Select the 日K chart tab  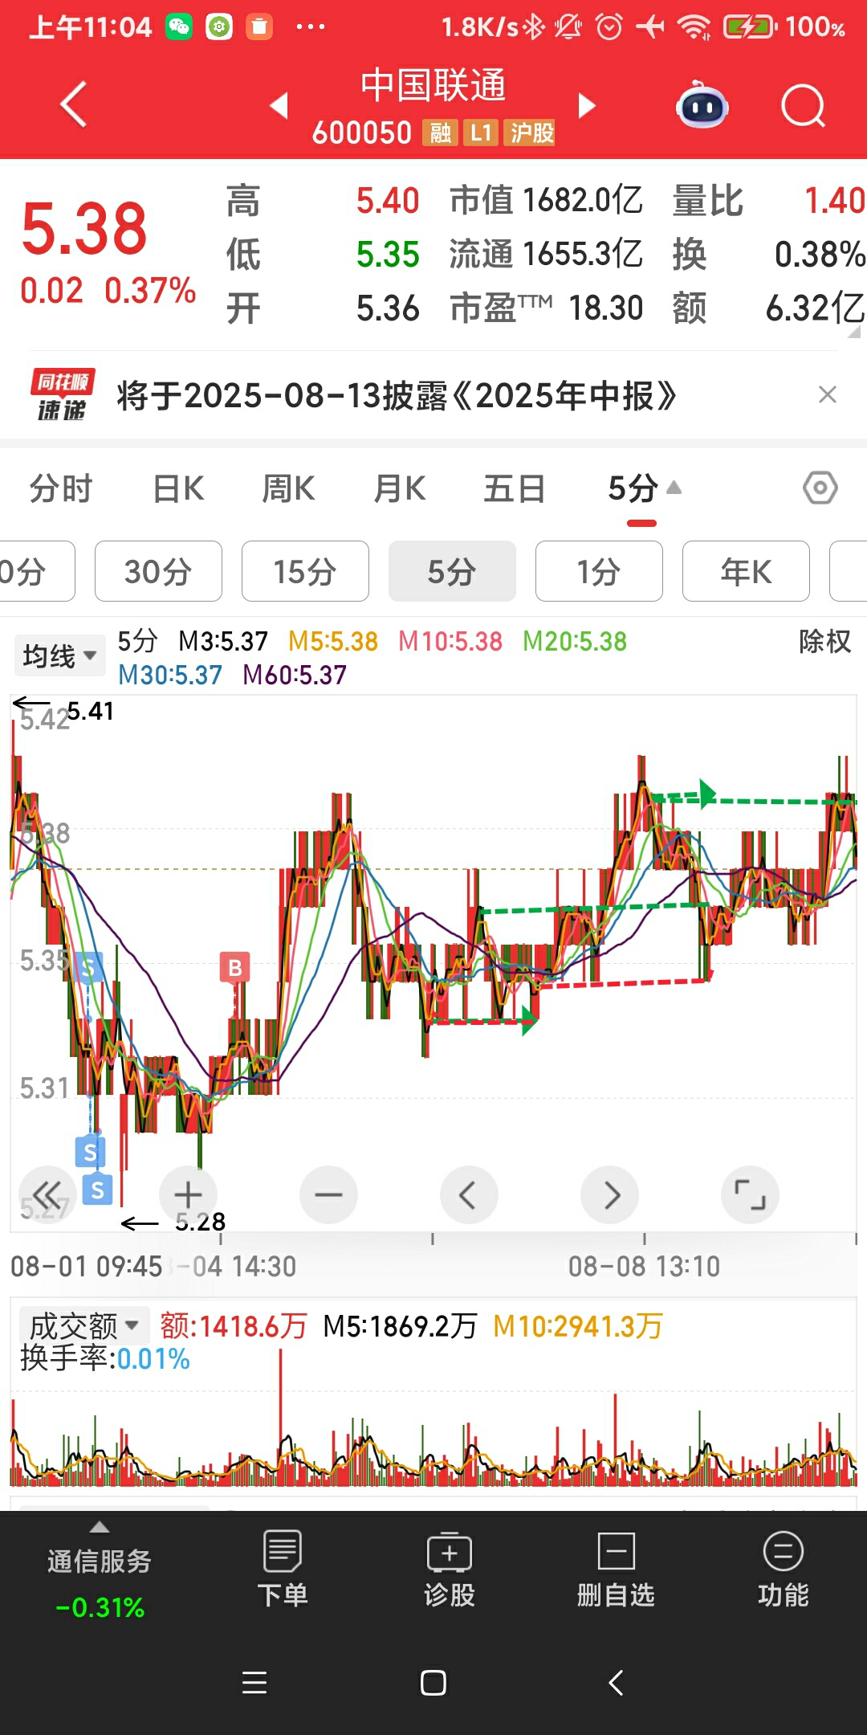pos(178,488)
